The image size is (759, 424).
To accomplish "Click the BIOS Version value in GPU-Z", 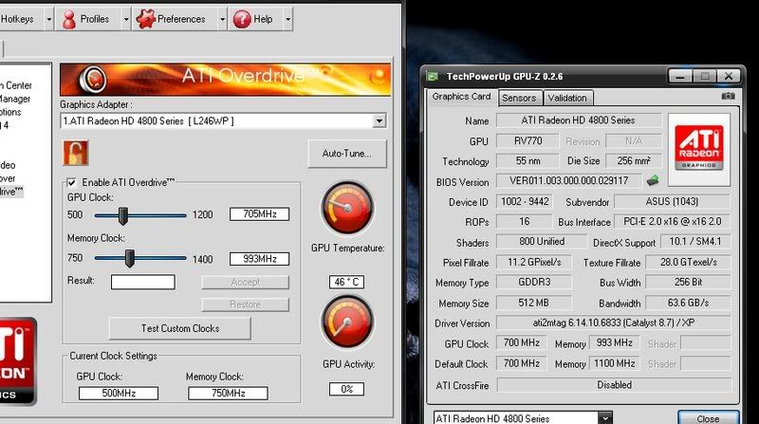I will [x=568, y=181].
